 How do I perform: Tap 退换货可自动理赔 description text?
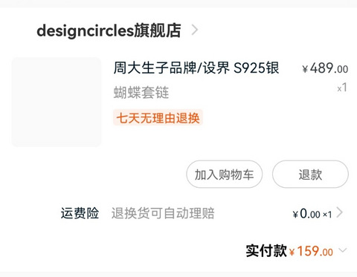pos(163,213)
